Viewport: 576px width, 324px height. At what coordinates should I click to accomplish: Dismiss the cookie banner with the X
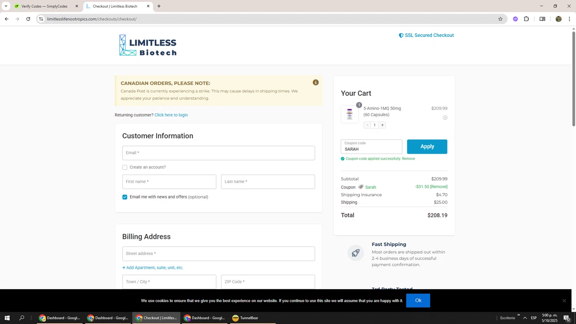click(564, 301)
